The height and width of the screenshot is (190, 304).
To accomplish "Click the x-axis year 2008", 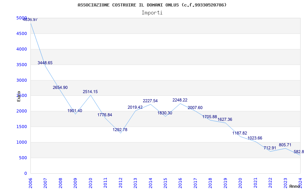I will coord(60,183).
